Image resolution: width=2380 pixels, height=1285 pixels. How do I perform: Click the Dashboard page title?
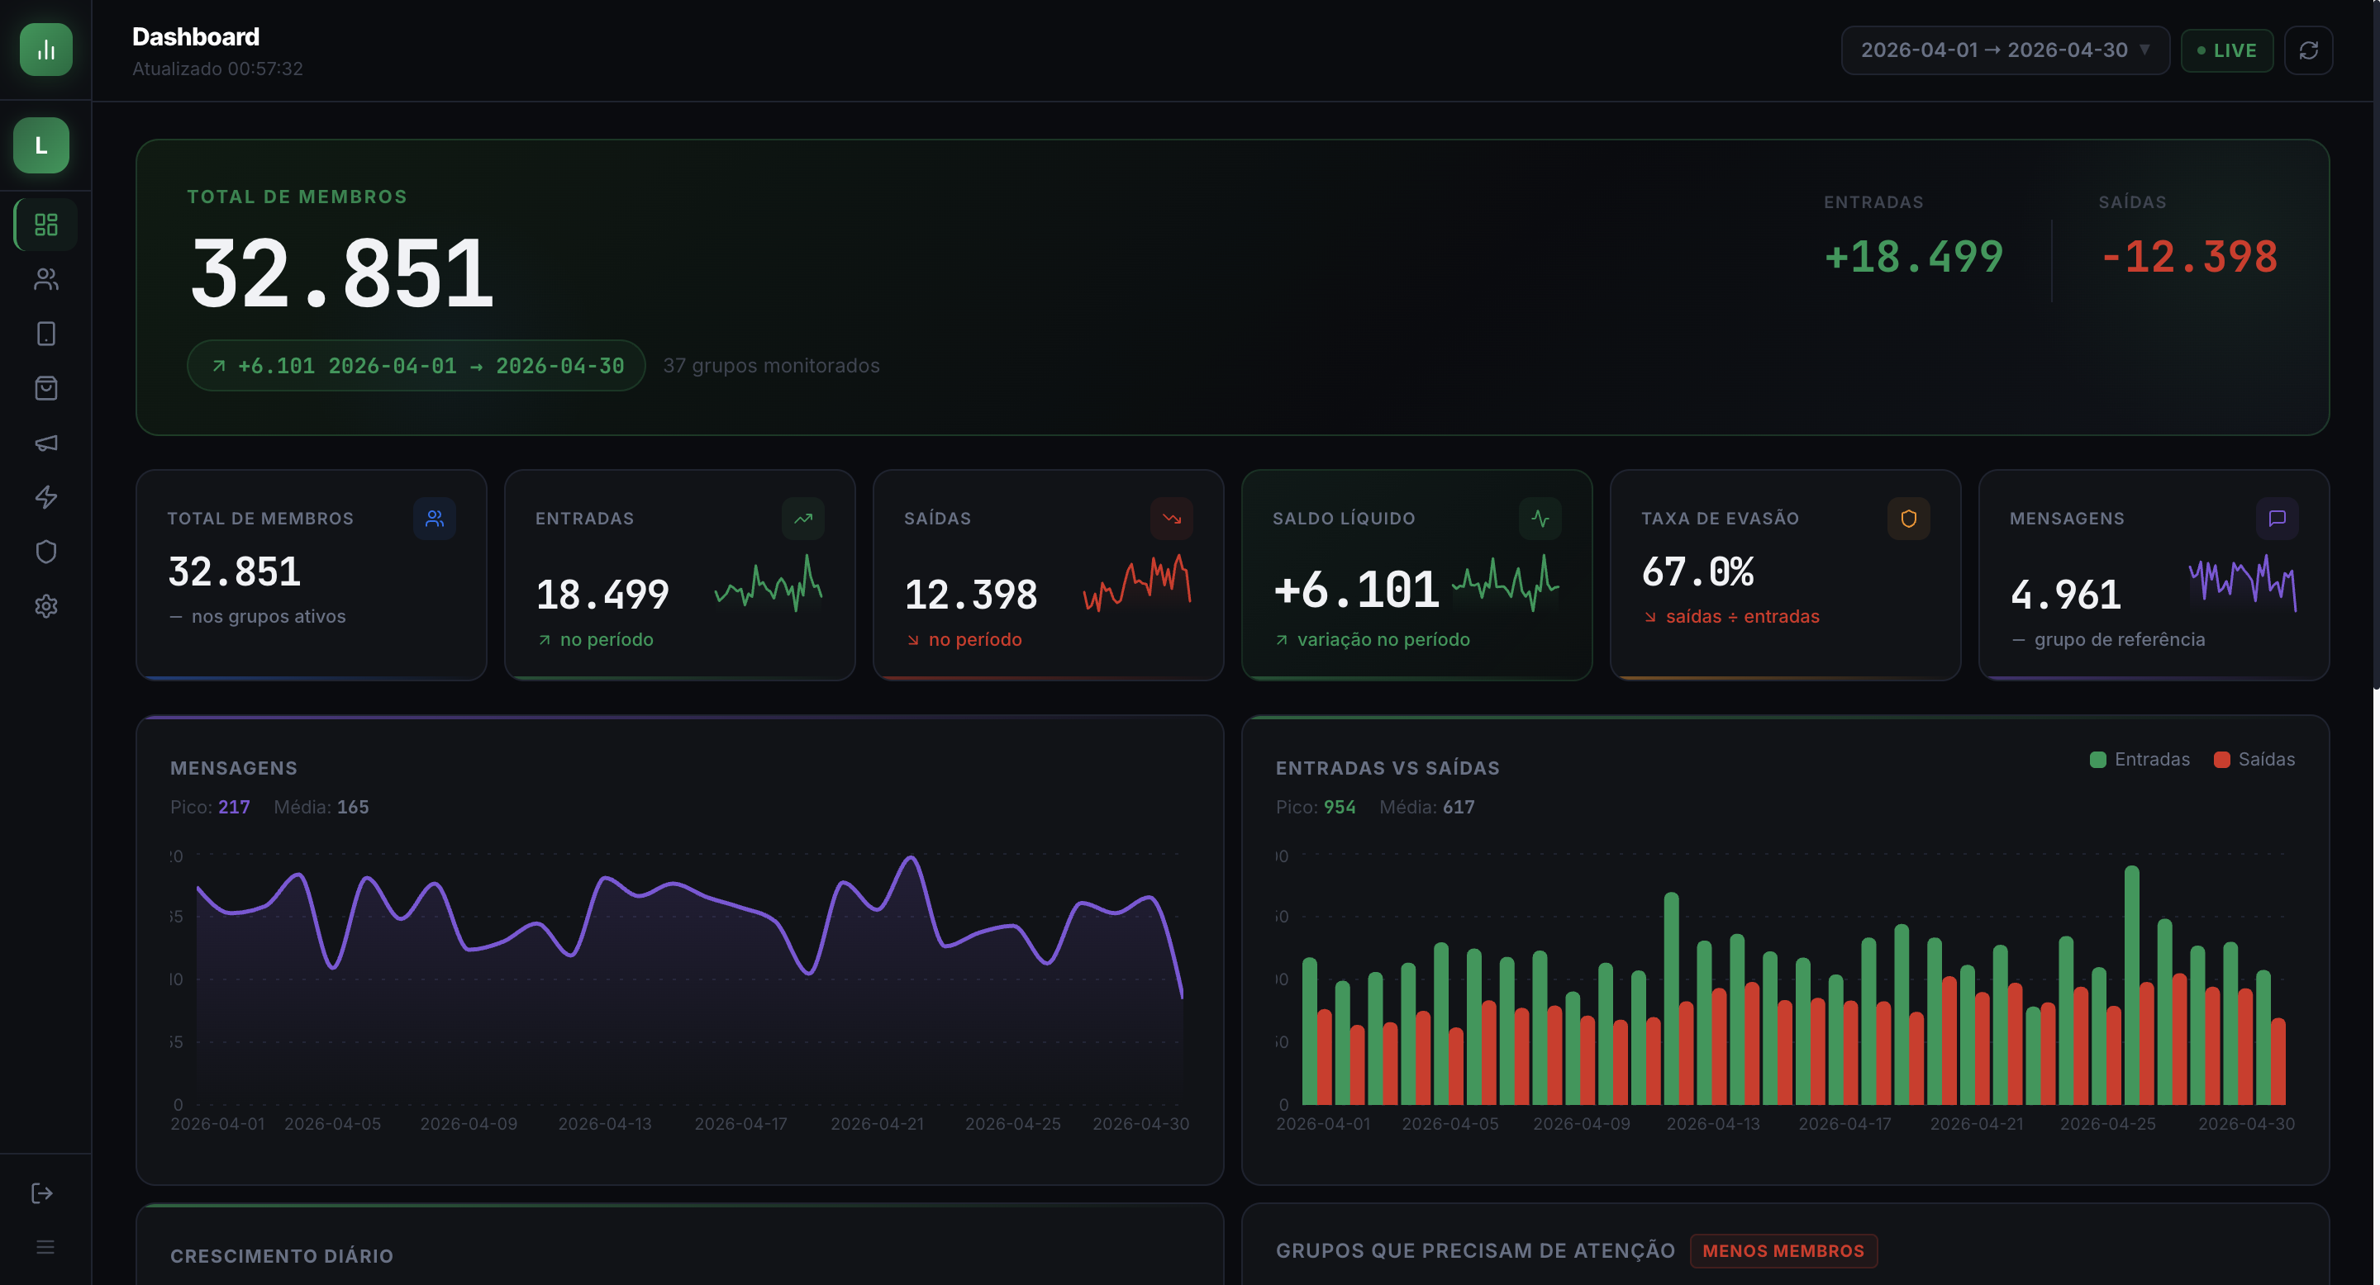[x=196, y=37]
